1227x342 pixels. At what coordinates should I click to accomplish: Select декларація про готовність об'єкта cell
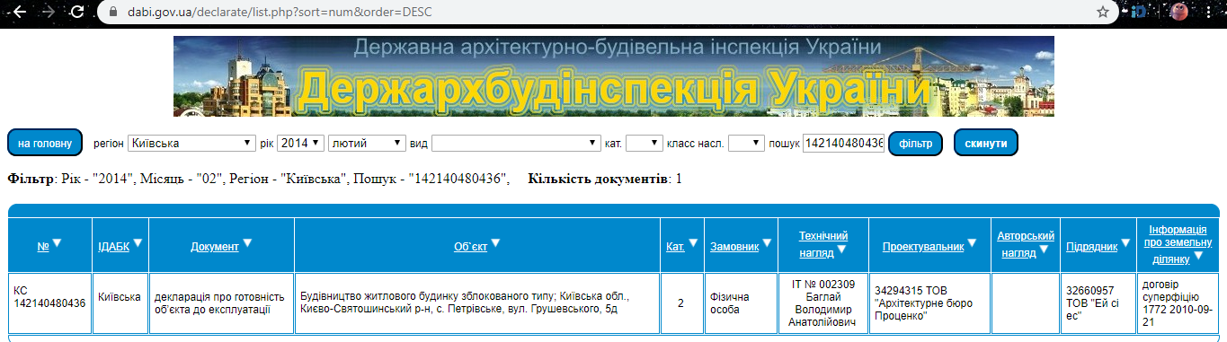coord(220,303)
